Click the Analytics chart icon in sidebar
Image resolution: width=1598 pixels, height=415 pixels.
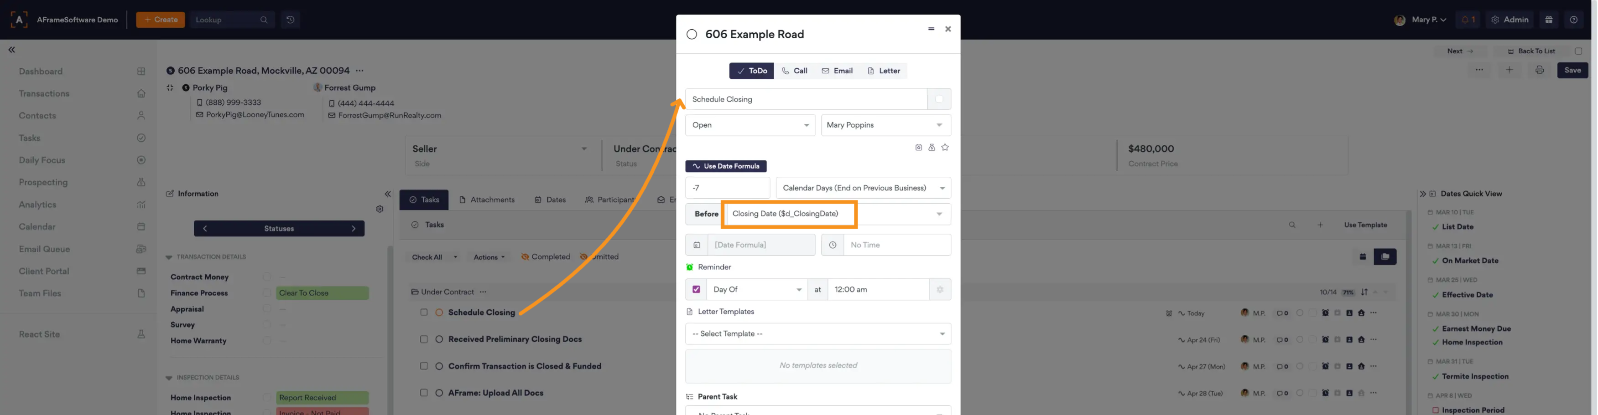pyautogui.click(x=141, y=205)
